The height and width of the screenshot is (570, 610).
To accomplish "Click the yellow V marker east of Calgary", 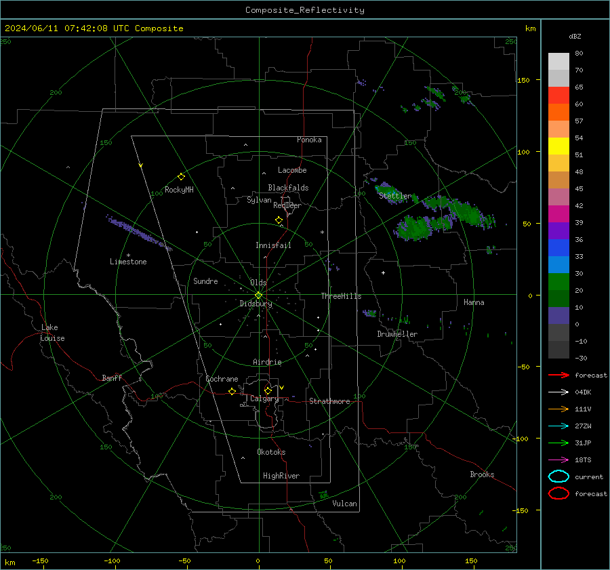I will pos(281,388).
